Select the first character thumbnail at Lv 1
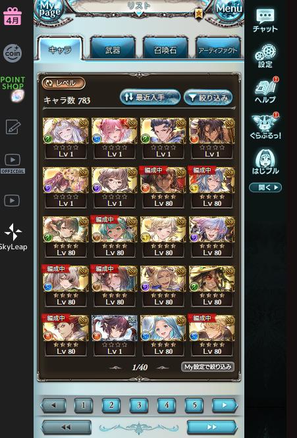This screenshot has height=438, width=297. pyautogui.click(x=65, y=138)
